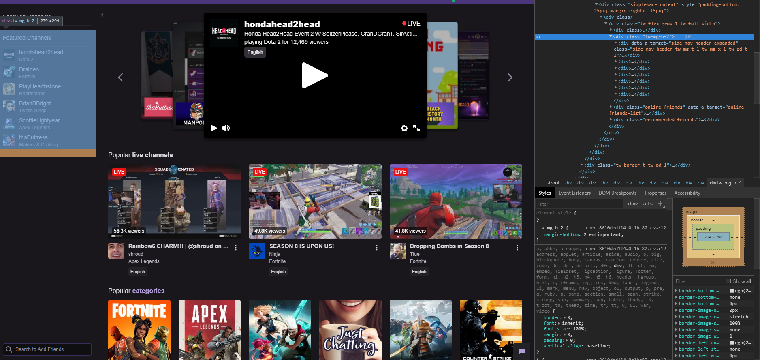Expand the border property in Styles
Image resolution: width=760 pixels, height=360 pixels.
click(565, 318)
